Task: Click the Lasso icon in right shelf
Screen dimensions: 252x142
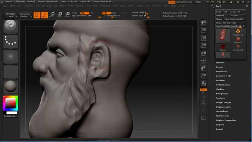Action: pos(203,118)
